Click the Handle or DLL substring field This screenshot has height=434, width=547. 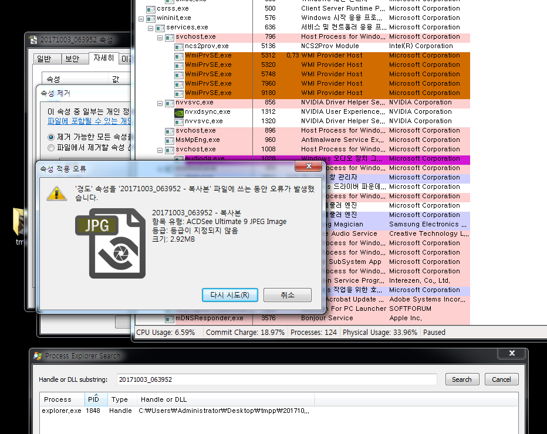pyautogui.click(x=276, y=379)
